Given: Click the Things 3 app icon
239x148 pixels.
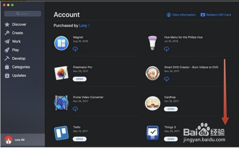Looking at the screenshot, I should [153, 133].
